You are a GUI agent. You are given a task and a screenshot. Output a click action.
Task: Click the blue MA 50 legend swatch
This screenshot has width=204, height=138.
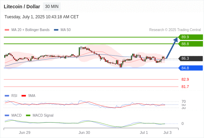pos(56,30)
